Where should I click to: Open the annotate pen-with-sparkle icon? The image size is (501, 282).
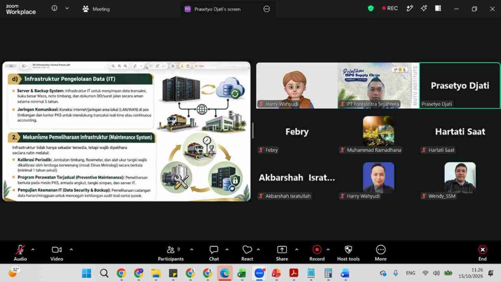[410, 8]
